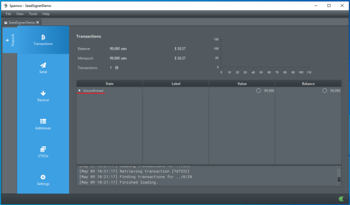
Task: Click the icon beside transactions count
Action: pos(117,68)
